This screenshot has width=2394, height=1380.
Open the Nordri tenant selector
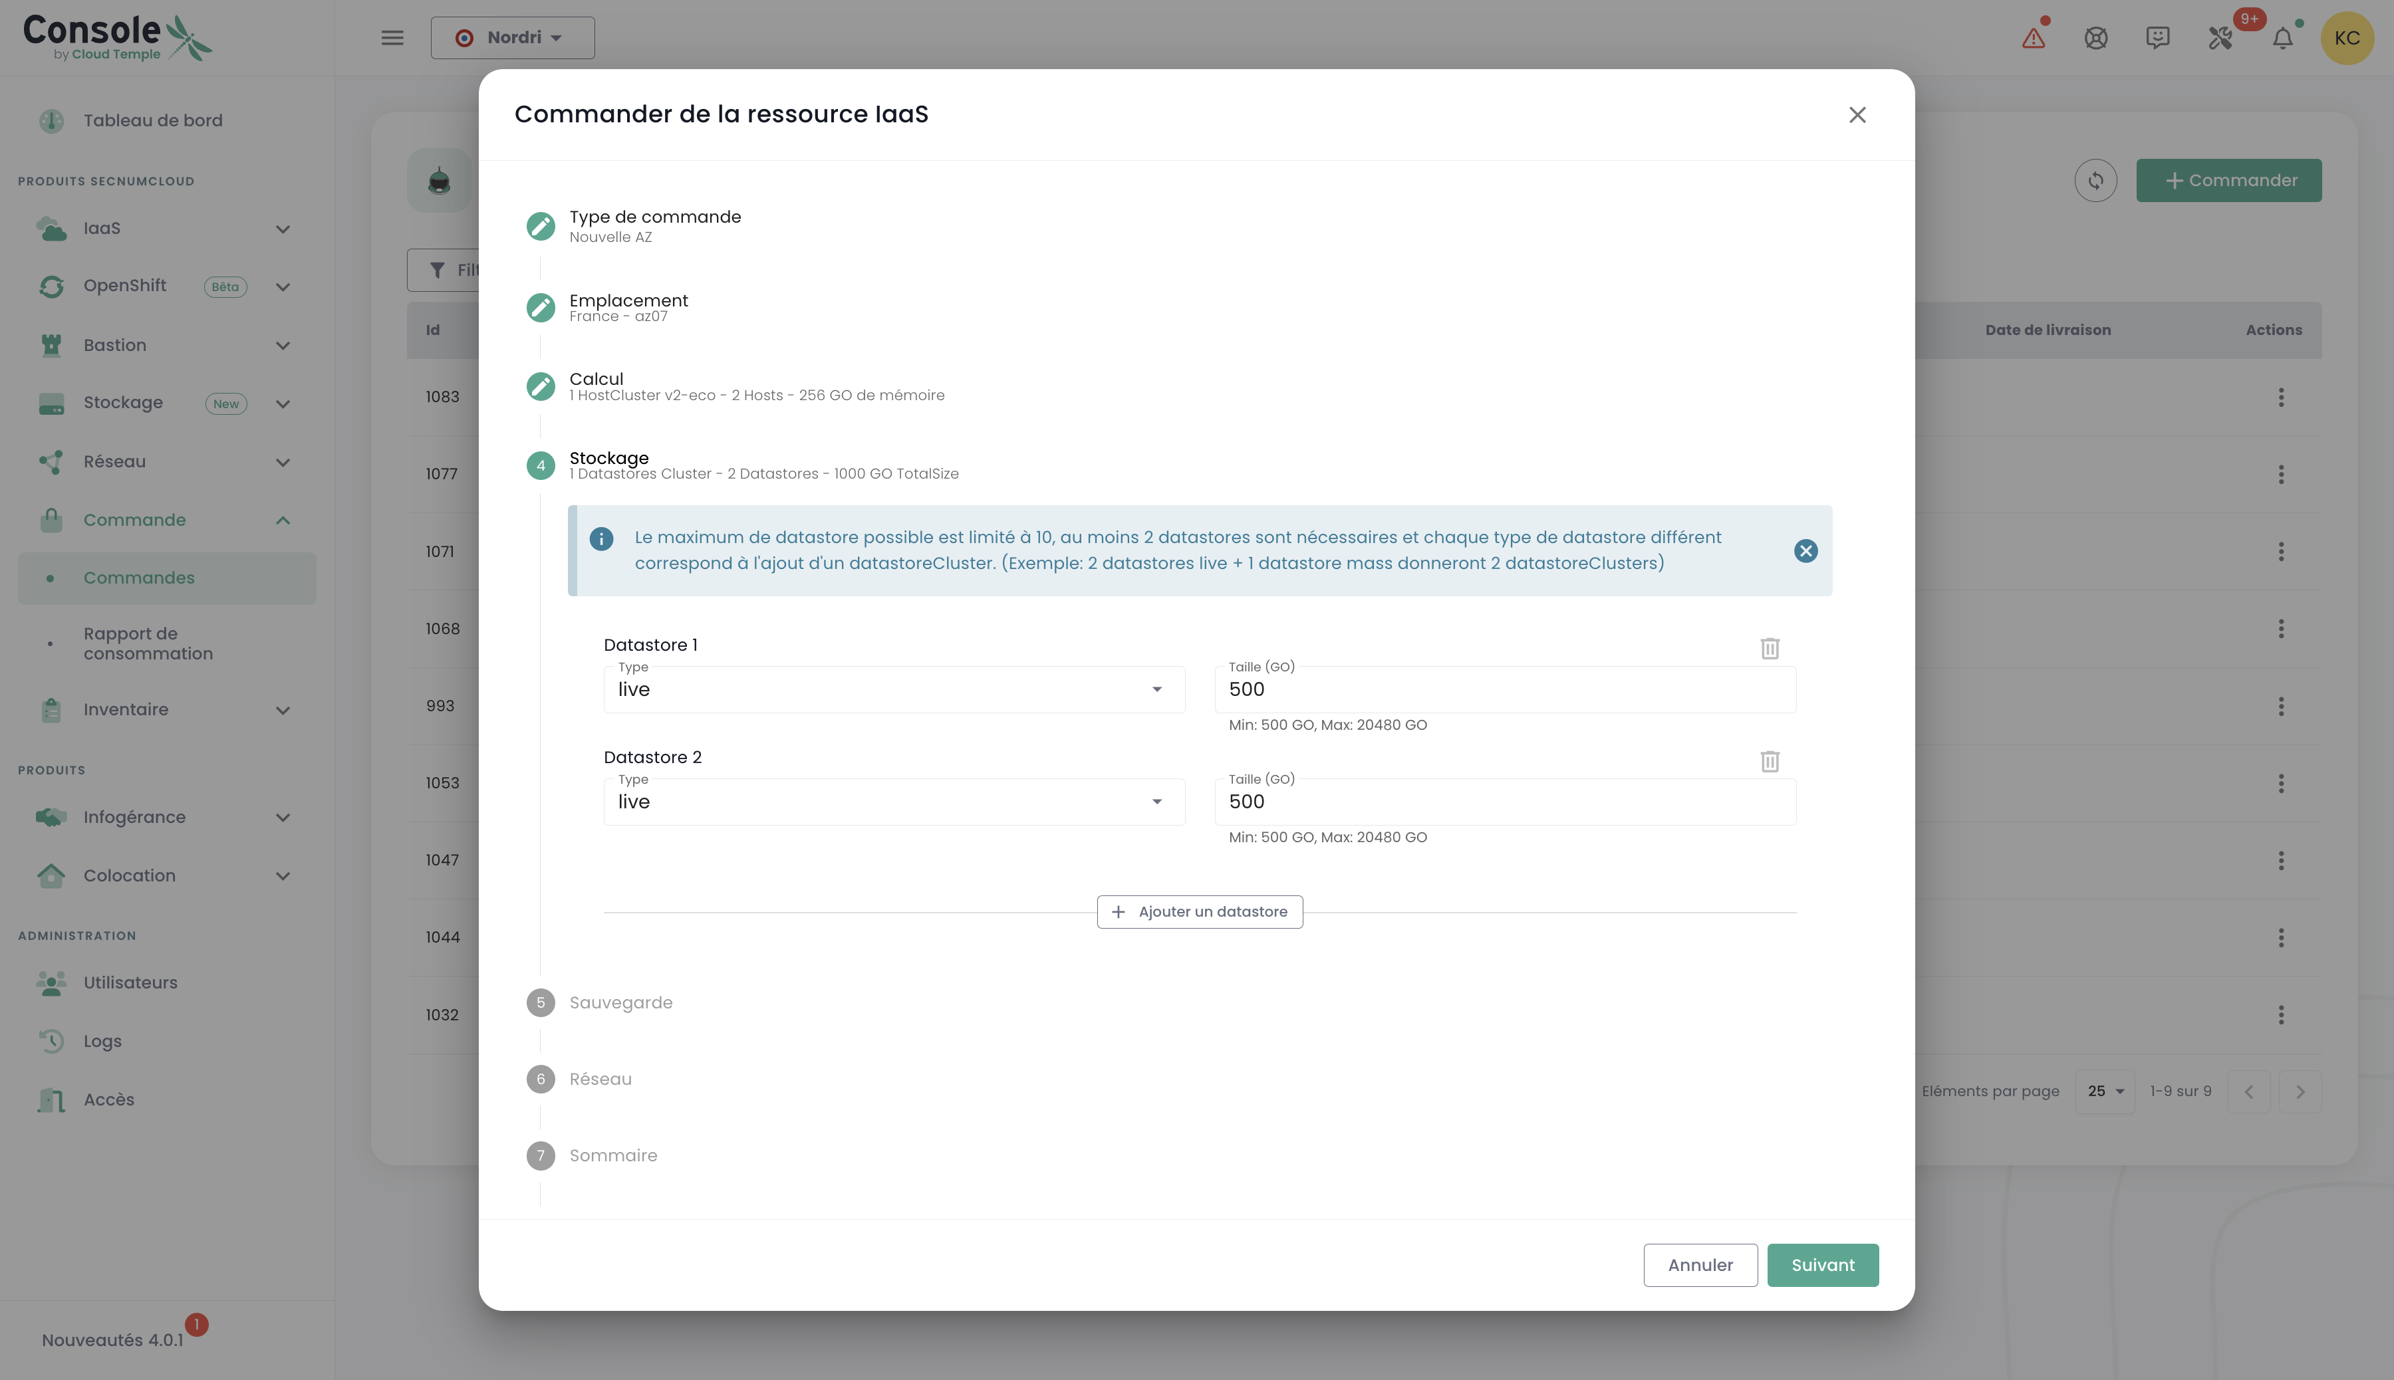512,38
